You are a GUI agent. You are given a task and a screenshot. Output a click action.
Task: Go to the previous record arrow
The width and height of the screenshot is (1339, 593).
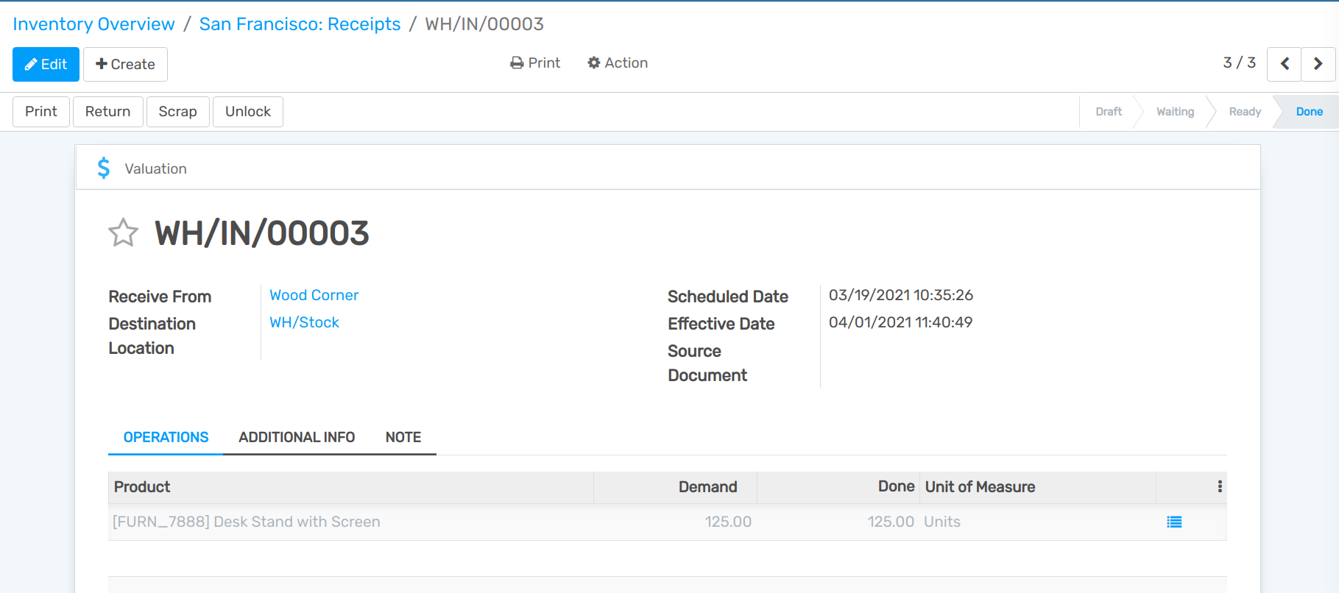click(x=1284, y=64)
